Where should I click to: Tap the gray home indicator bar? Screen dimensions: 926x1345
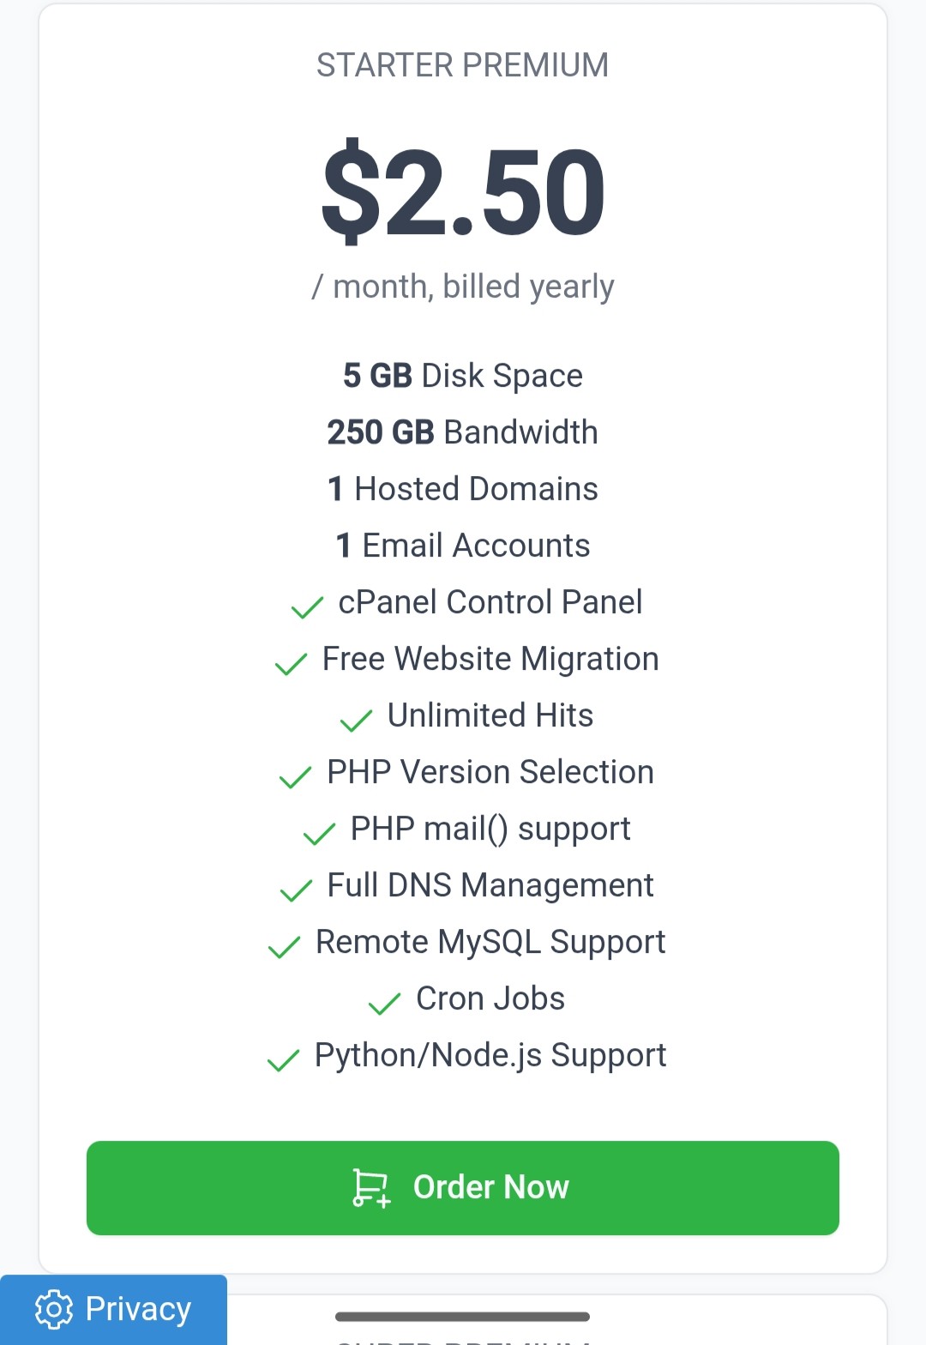(462, 1317)
